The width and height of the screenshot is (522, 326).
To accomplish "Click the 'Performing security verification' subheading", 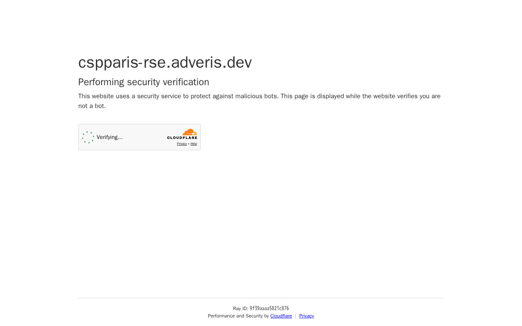I will [x=144, y=82].
